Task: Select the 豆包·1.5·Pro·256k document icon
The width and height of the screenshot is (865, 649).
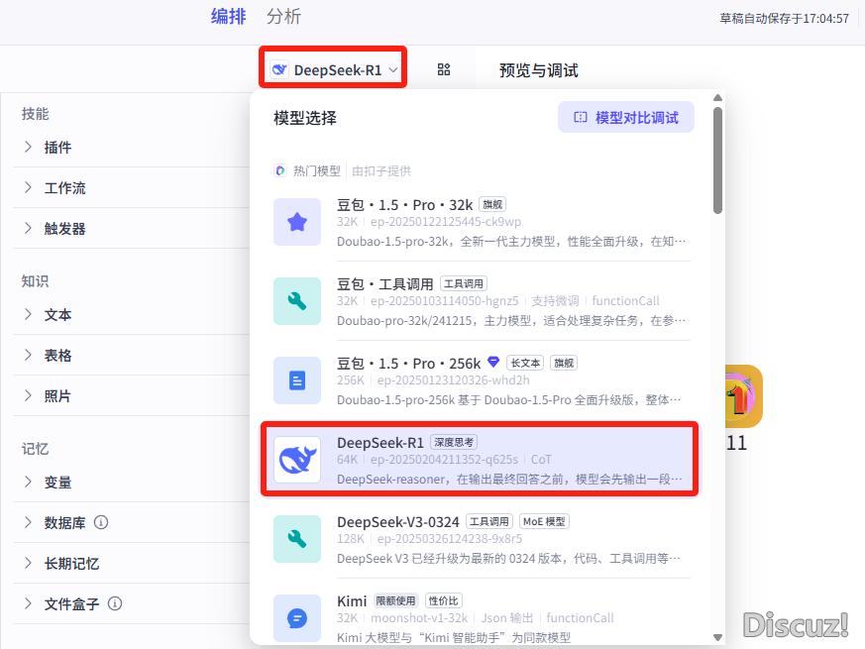Action: tap(297, 380)
